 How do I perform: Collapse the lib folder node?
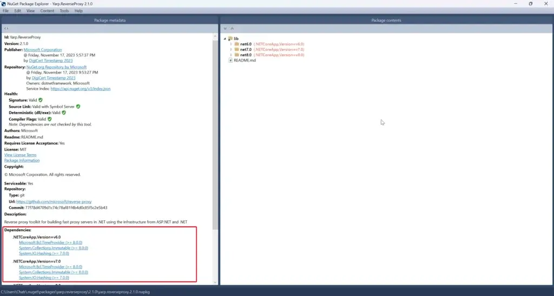click(225, 39)
